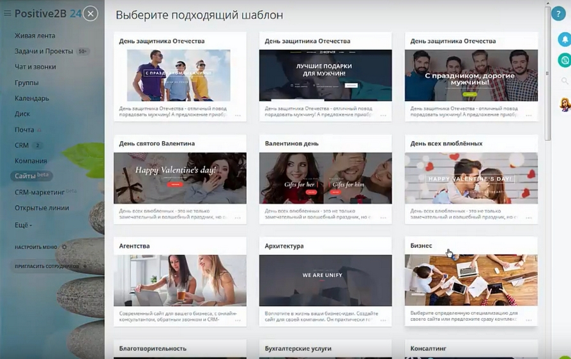The image size is (571, 359).
Task: Open the green chat messenger icon
Action: point(565,59)
